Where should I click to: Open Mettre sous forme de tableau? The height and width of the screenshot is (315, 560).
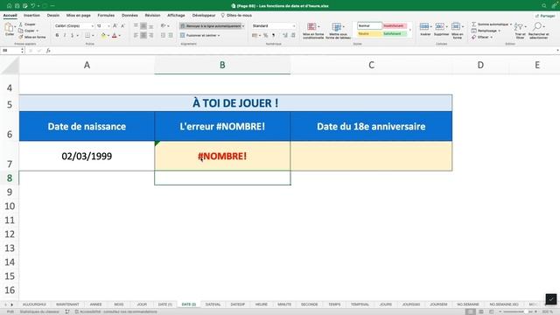tap(338, 31)
